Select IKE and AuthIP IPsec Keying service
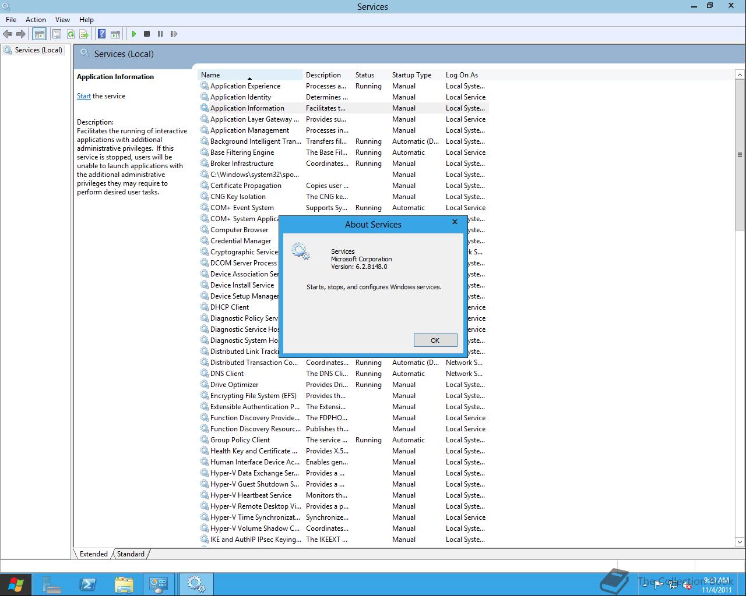 tap(344, 540)
